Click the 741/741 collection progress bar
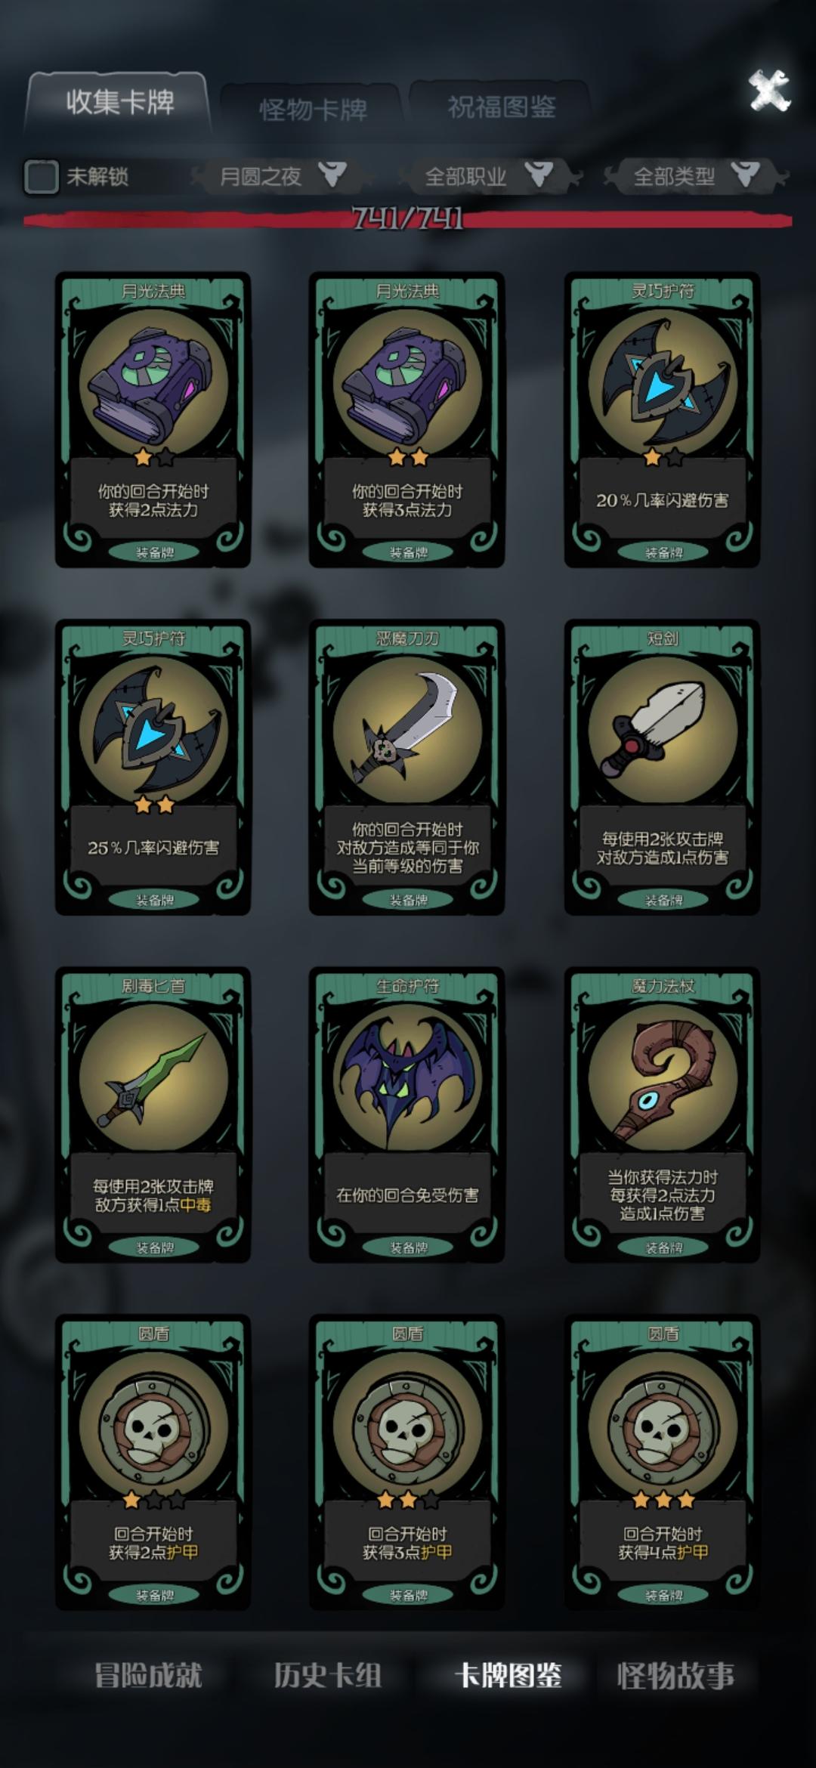 408,219
